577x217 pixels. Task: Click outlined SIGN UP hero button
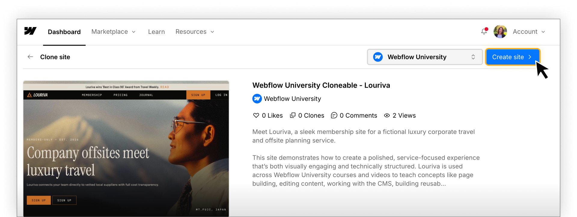(64, 200)
